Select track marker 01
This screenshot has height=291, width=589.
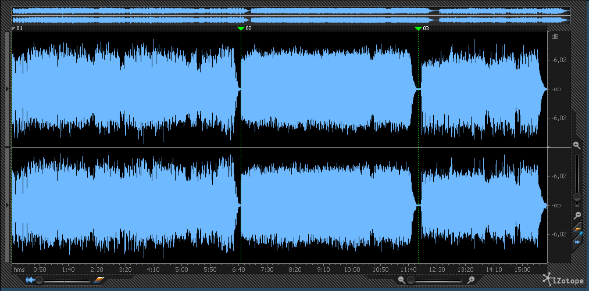pos(15,28)
